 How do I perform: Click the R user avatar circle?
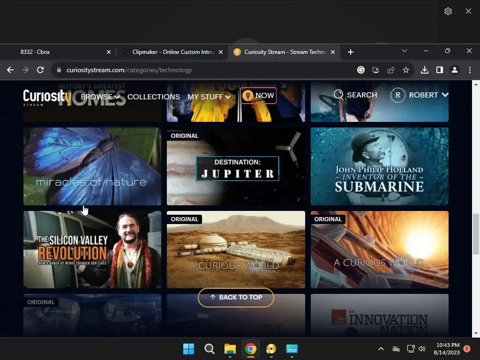tap(397, 95)
